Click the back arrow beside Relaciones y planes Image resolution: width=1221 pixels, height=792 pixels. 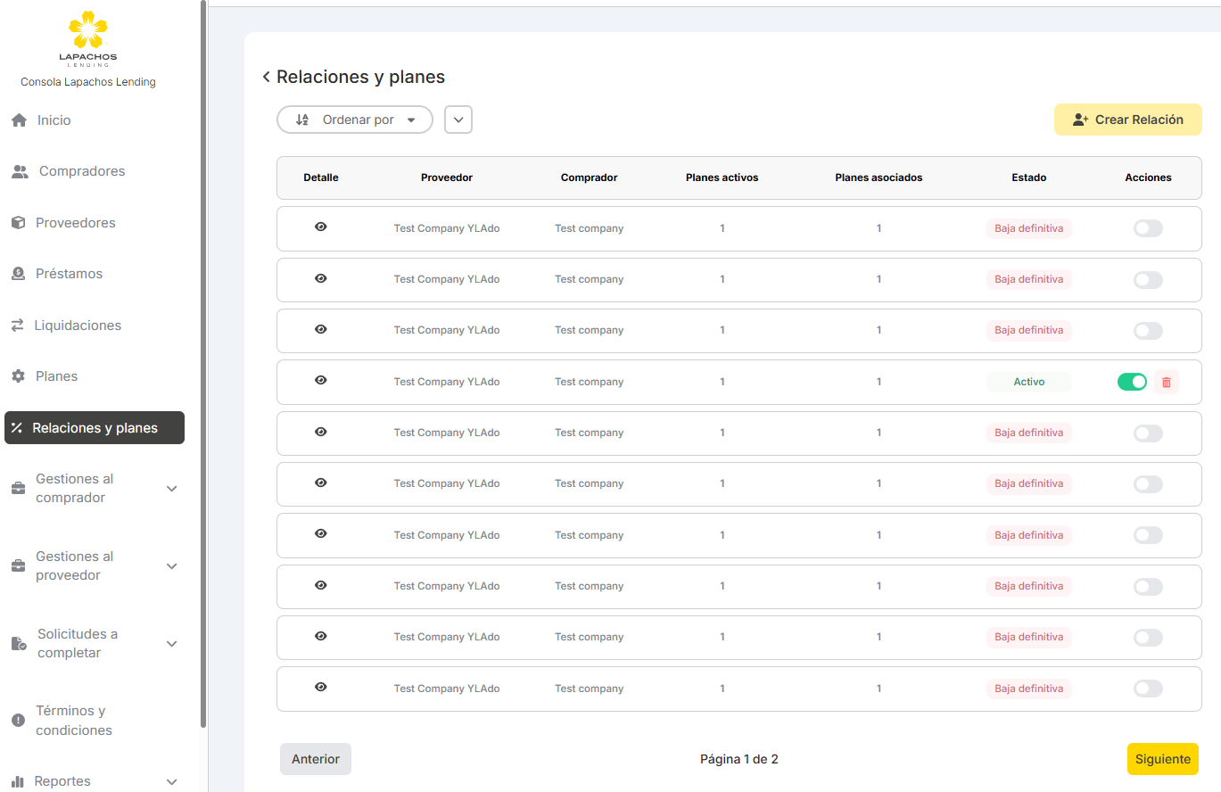(266, 78)
